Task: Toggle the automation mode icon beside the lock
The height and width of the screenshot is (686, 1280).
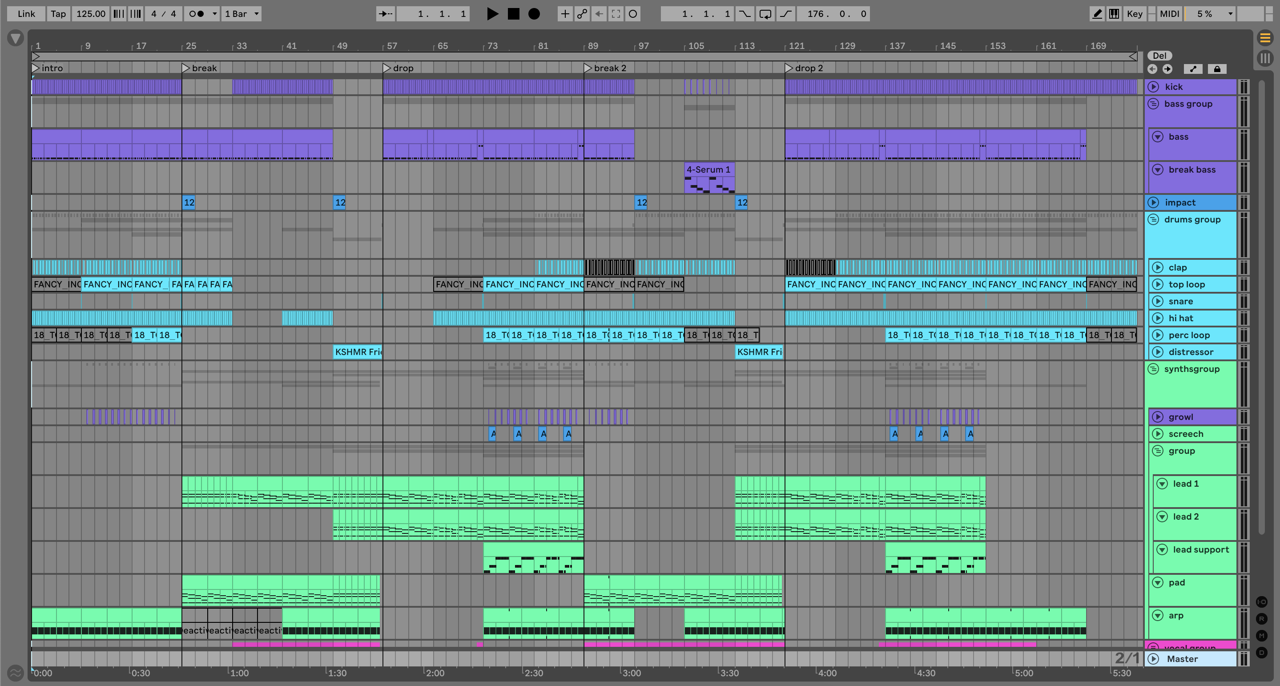Action: [1193, 69]
